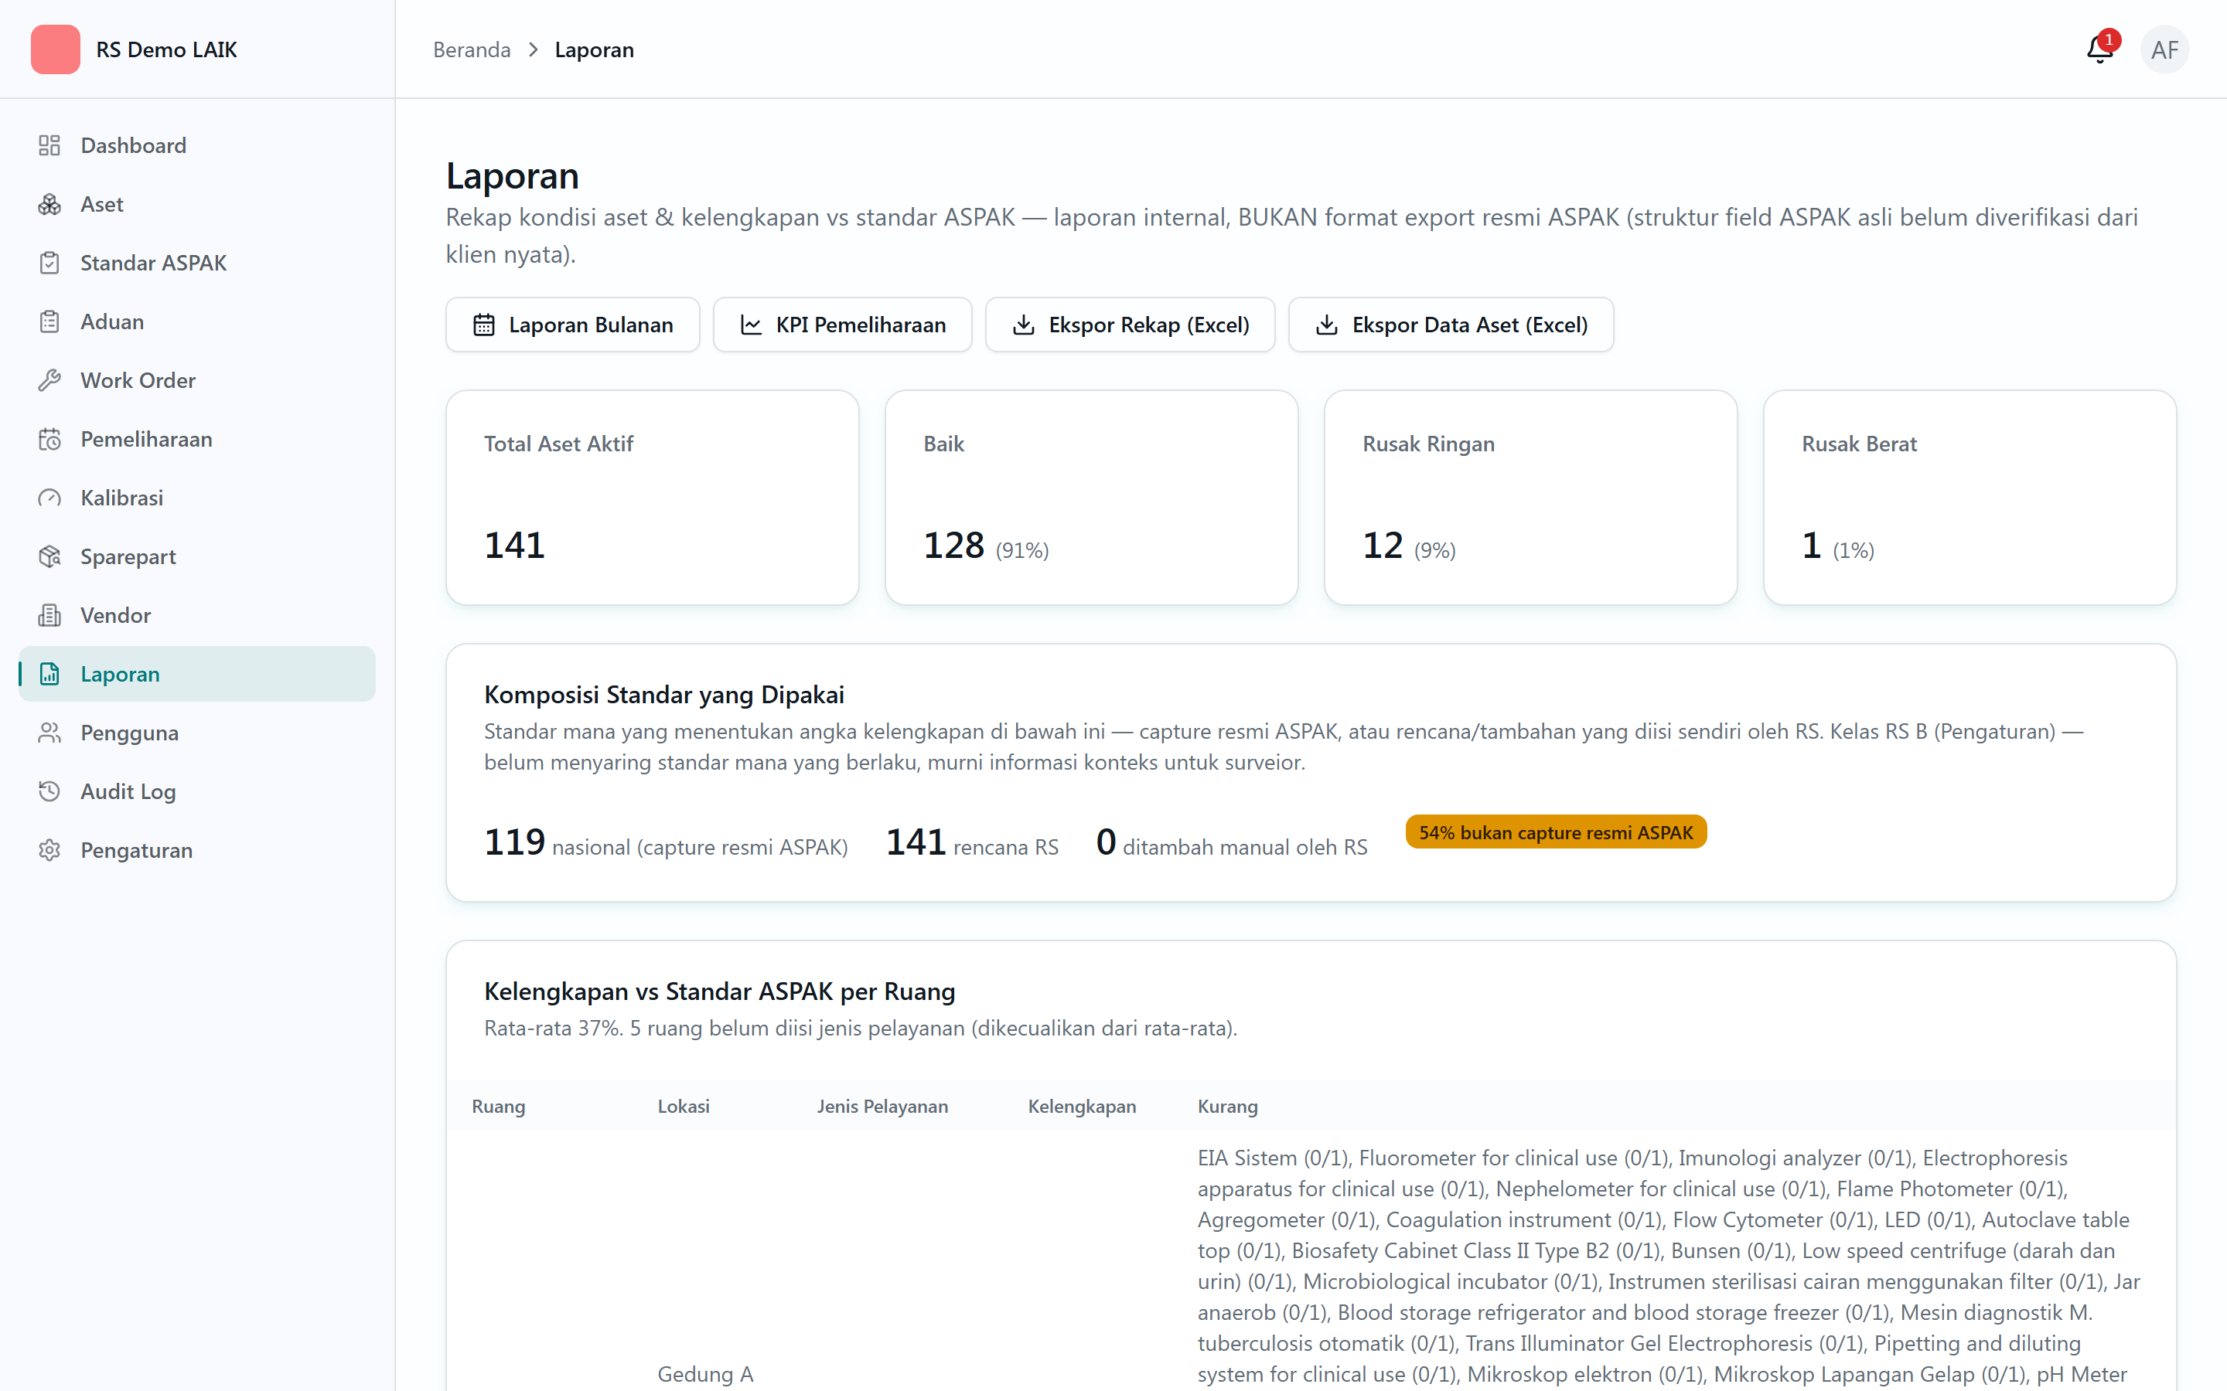The width and height of the screenshot is (2227, 1391).
Task: Click the 'Rata-rata 37%' summary line
Action: pyautogui.click(x=861, y=1029)
